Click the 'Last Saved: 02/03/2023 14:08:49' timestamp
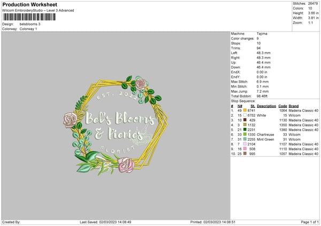The height and width of the screenshot is (226, 321). pos(105,222)
